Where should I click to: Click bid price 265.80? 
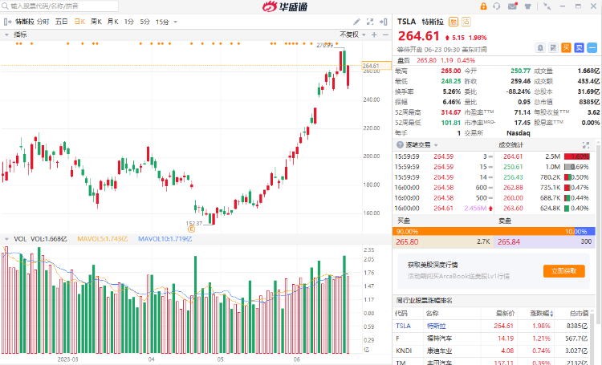point(407,242)
